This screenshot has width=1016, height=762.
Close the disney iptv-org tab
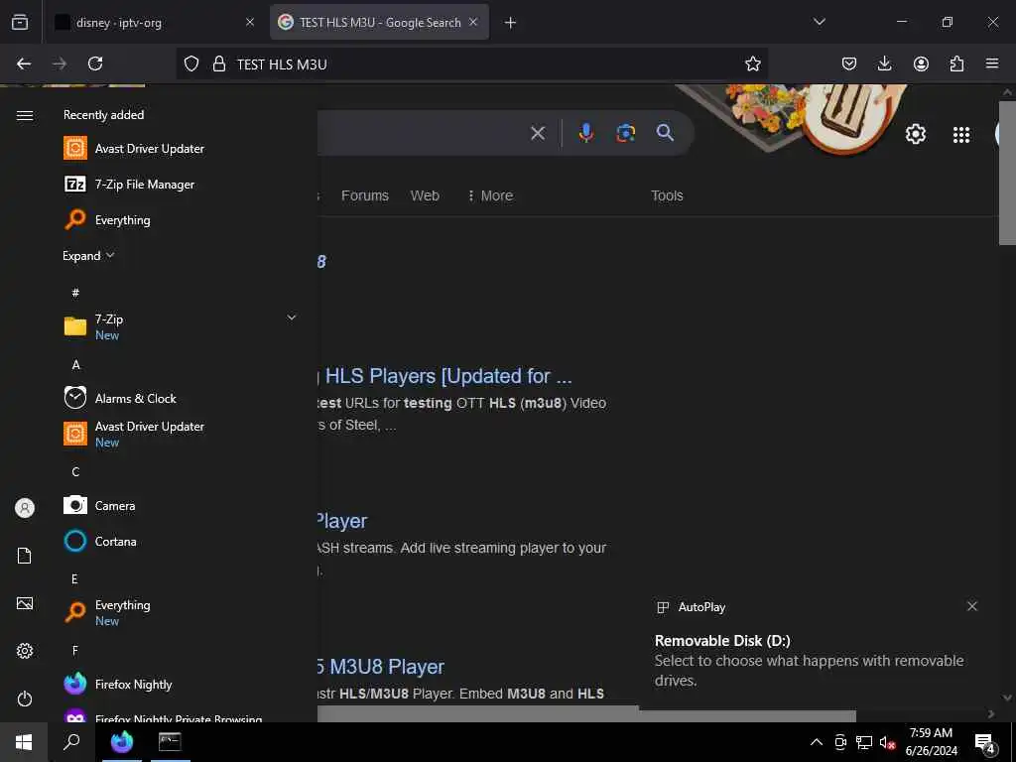249,22
